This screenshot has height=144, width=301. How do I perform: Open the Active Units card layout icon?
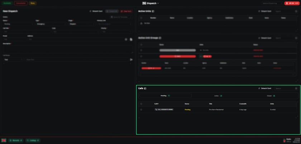[153, 11]
